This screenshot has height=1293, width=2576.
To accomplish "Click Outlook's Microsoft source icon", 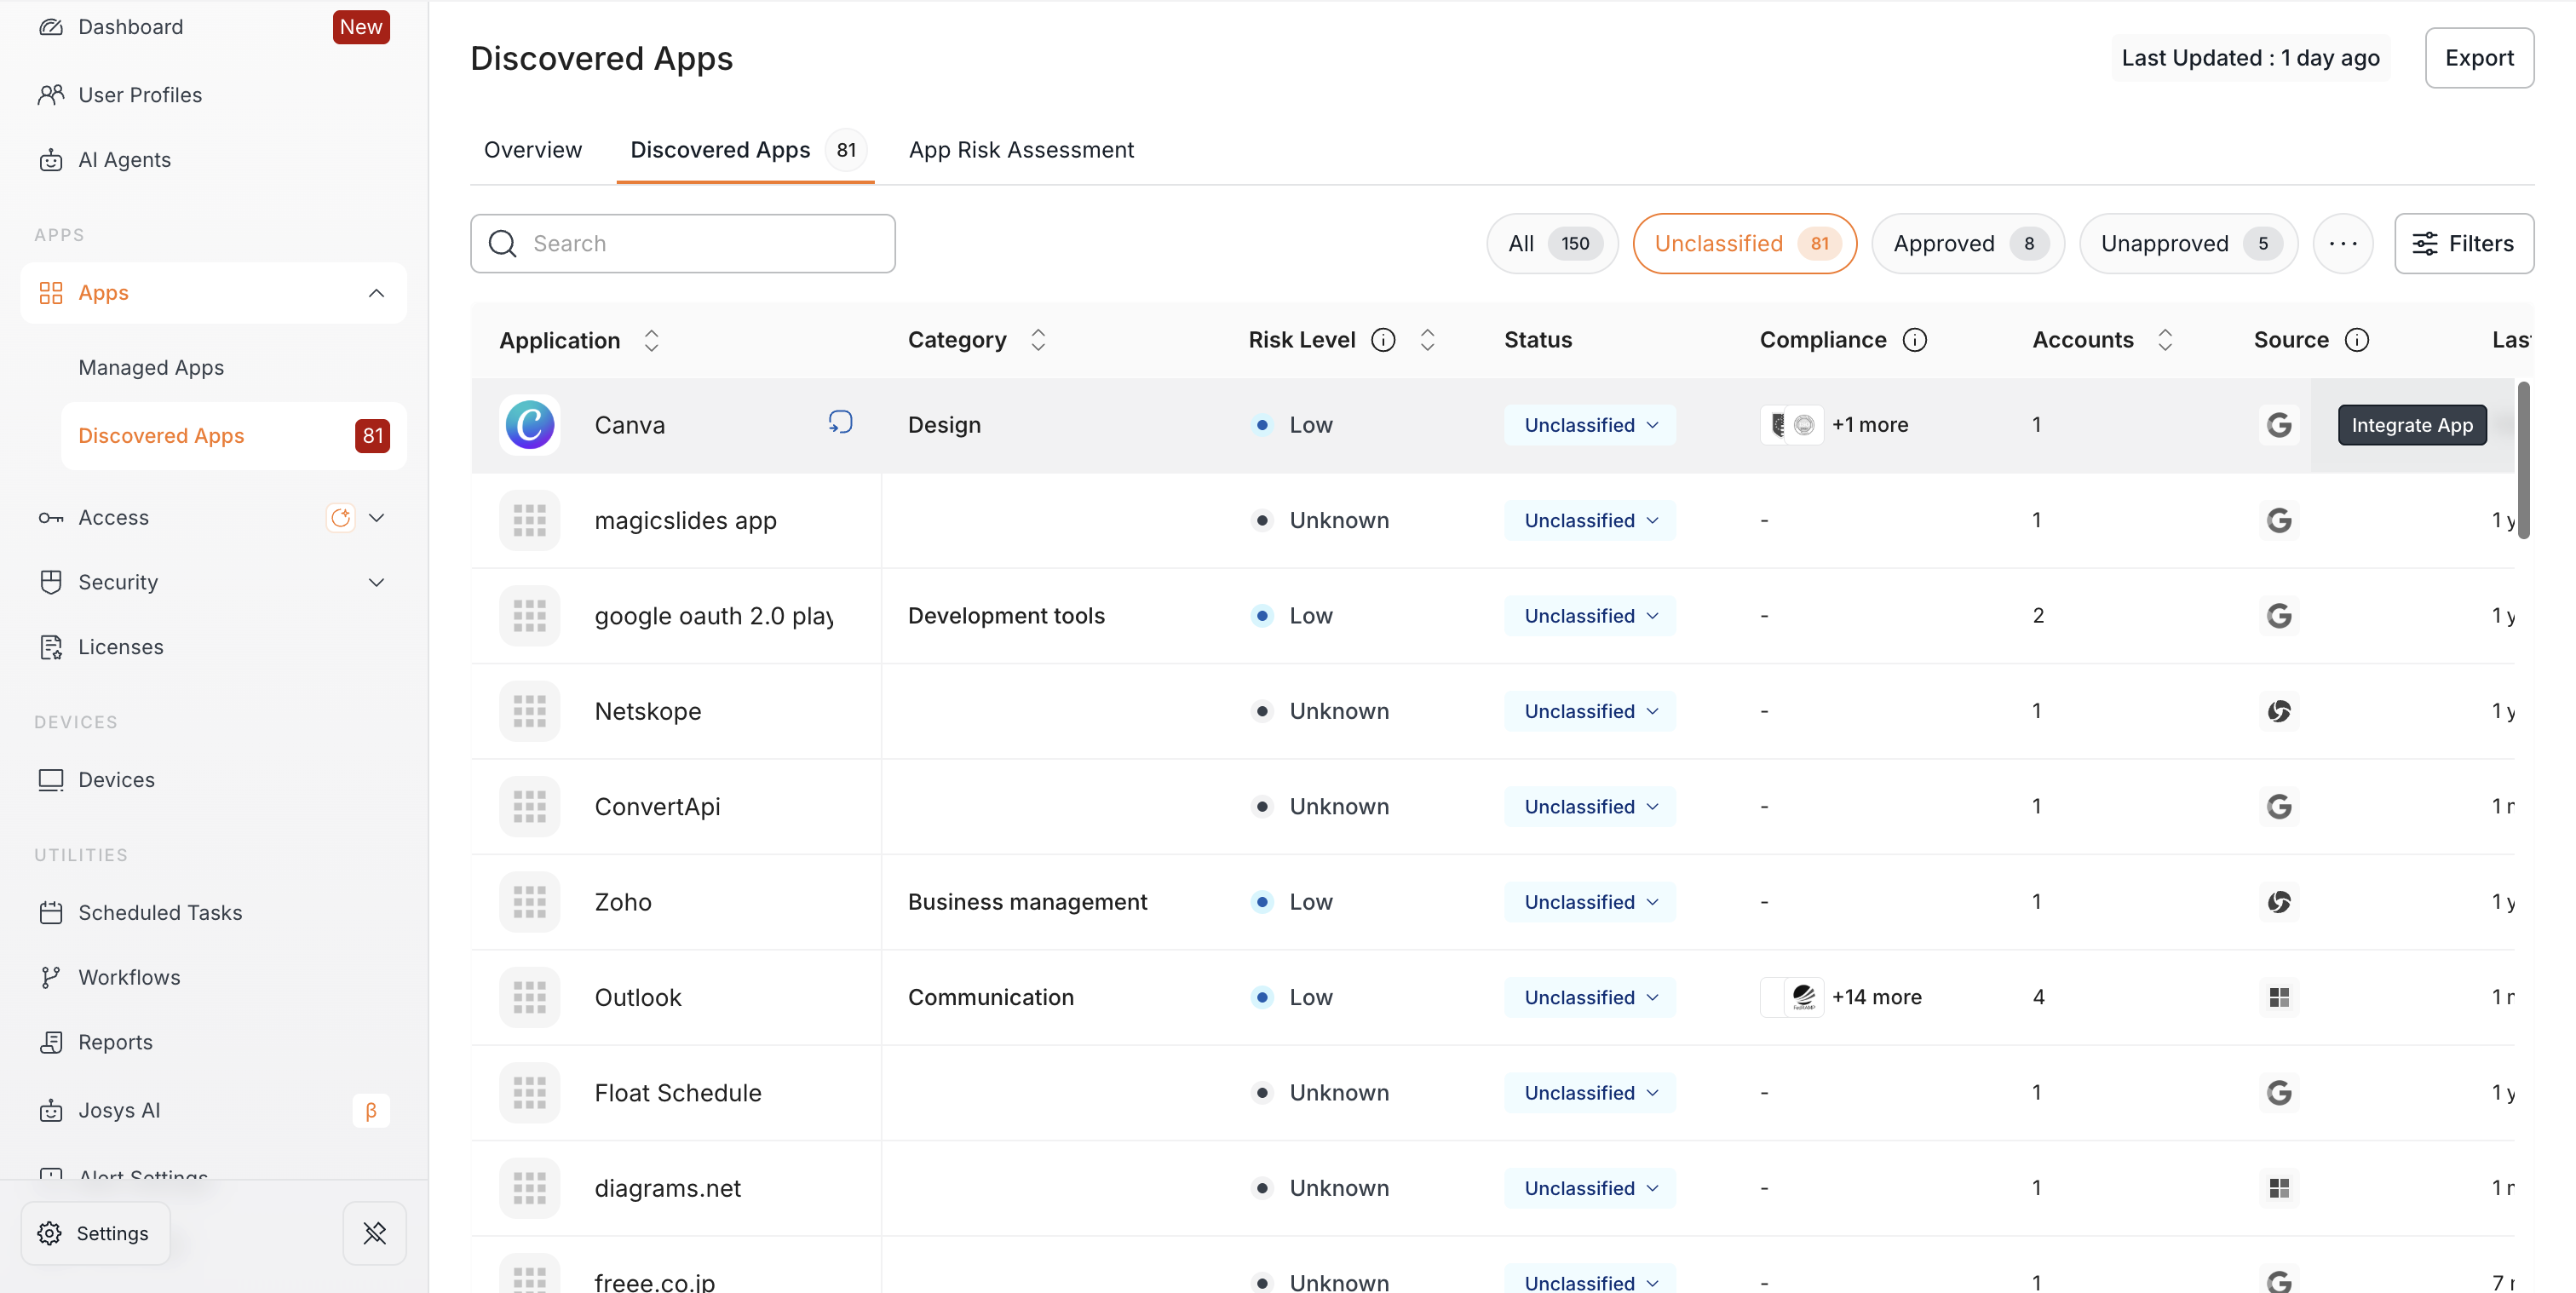I will [2279, 997].
